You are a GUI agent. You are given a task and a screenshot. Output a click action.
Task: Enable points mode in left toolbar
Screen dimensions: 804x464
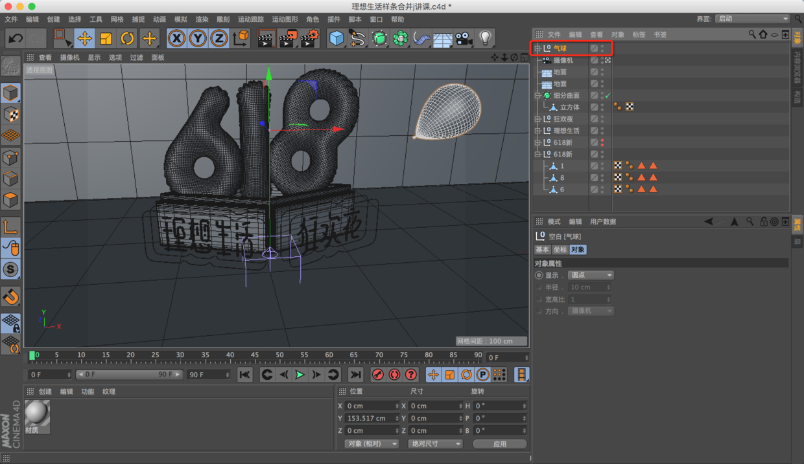point(10,157)
